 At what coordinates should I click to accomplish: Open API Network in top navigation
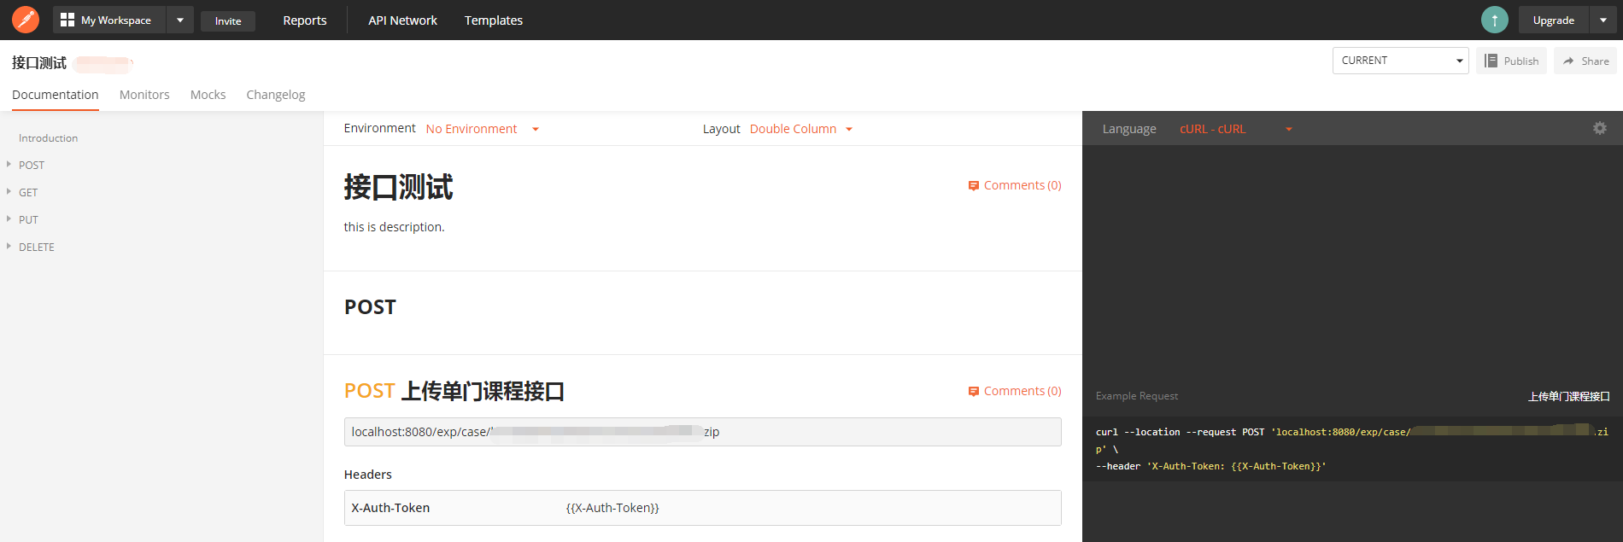click(x=402, y=20)
